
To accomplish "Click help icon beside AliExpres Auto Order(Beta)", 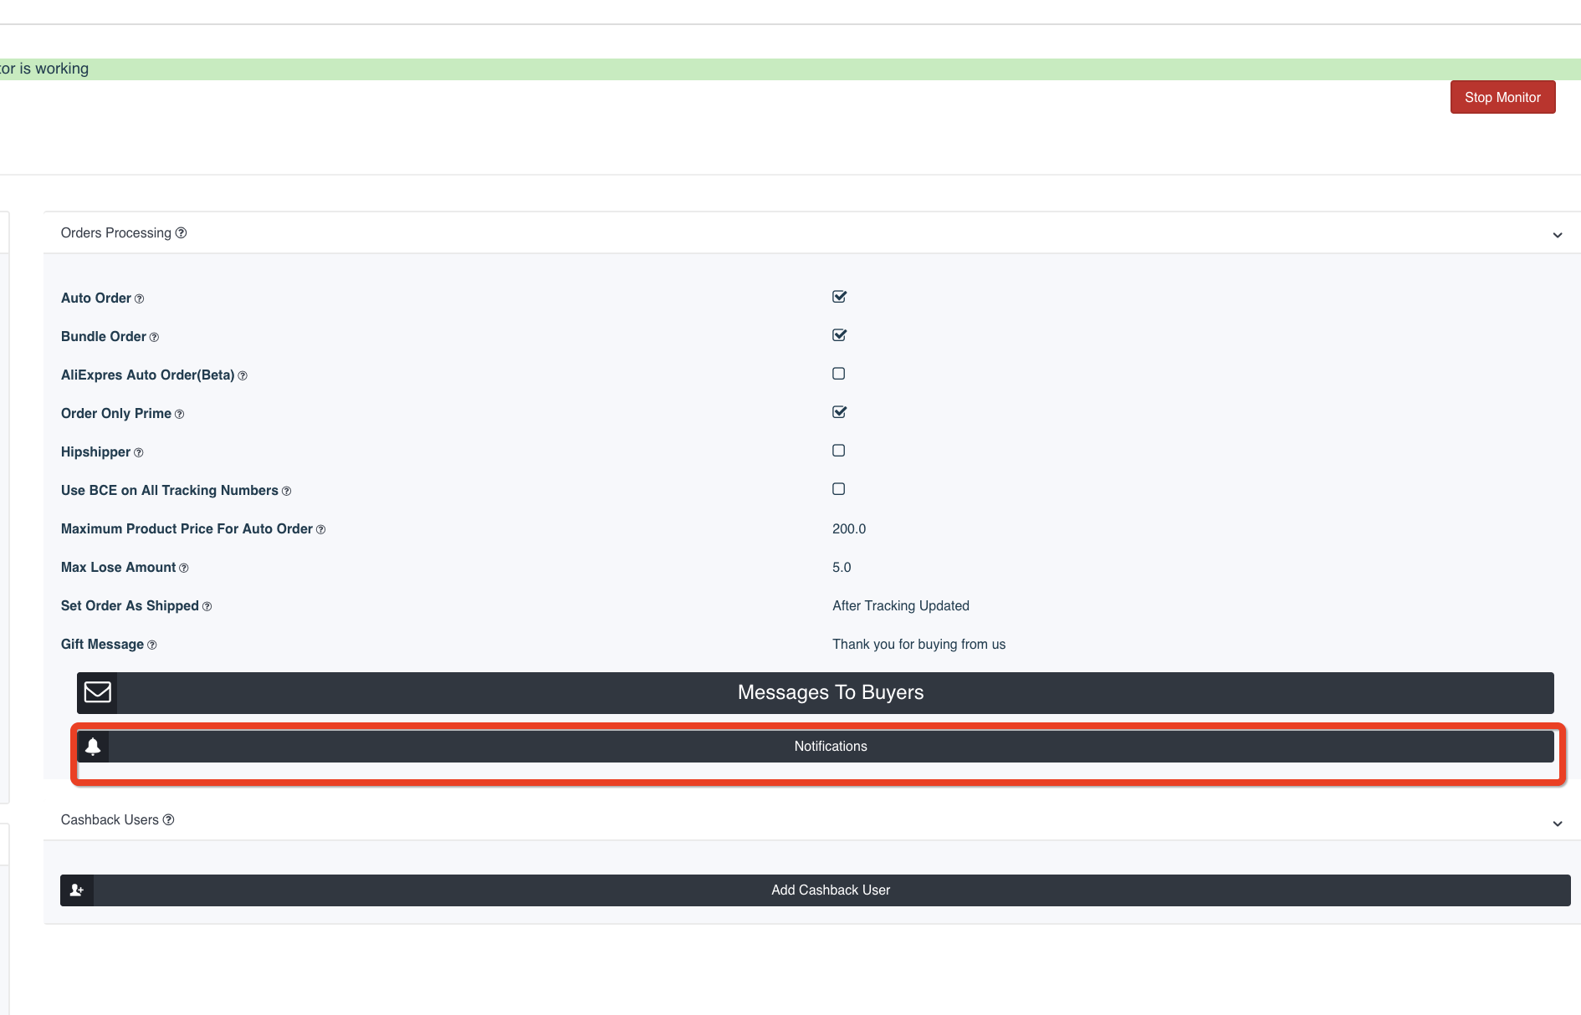I will (x=243, y=376).
